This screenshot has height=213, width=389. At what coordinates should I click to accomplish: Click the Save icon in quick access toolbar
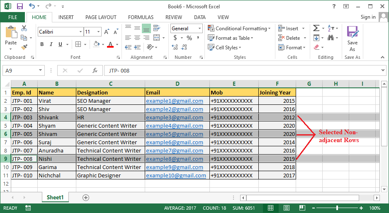pos(19,6)
